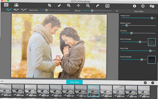
Task: Click the Snow Strength label
Action: [x=126, y=39]
